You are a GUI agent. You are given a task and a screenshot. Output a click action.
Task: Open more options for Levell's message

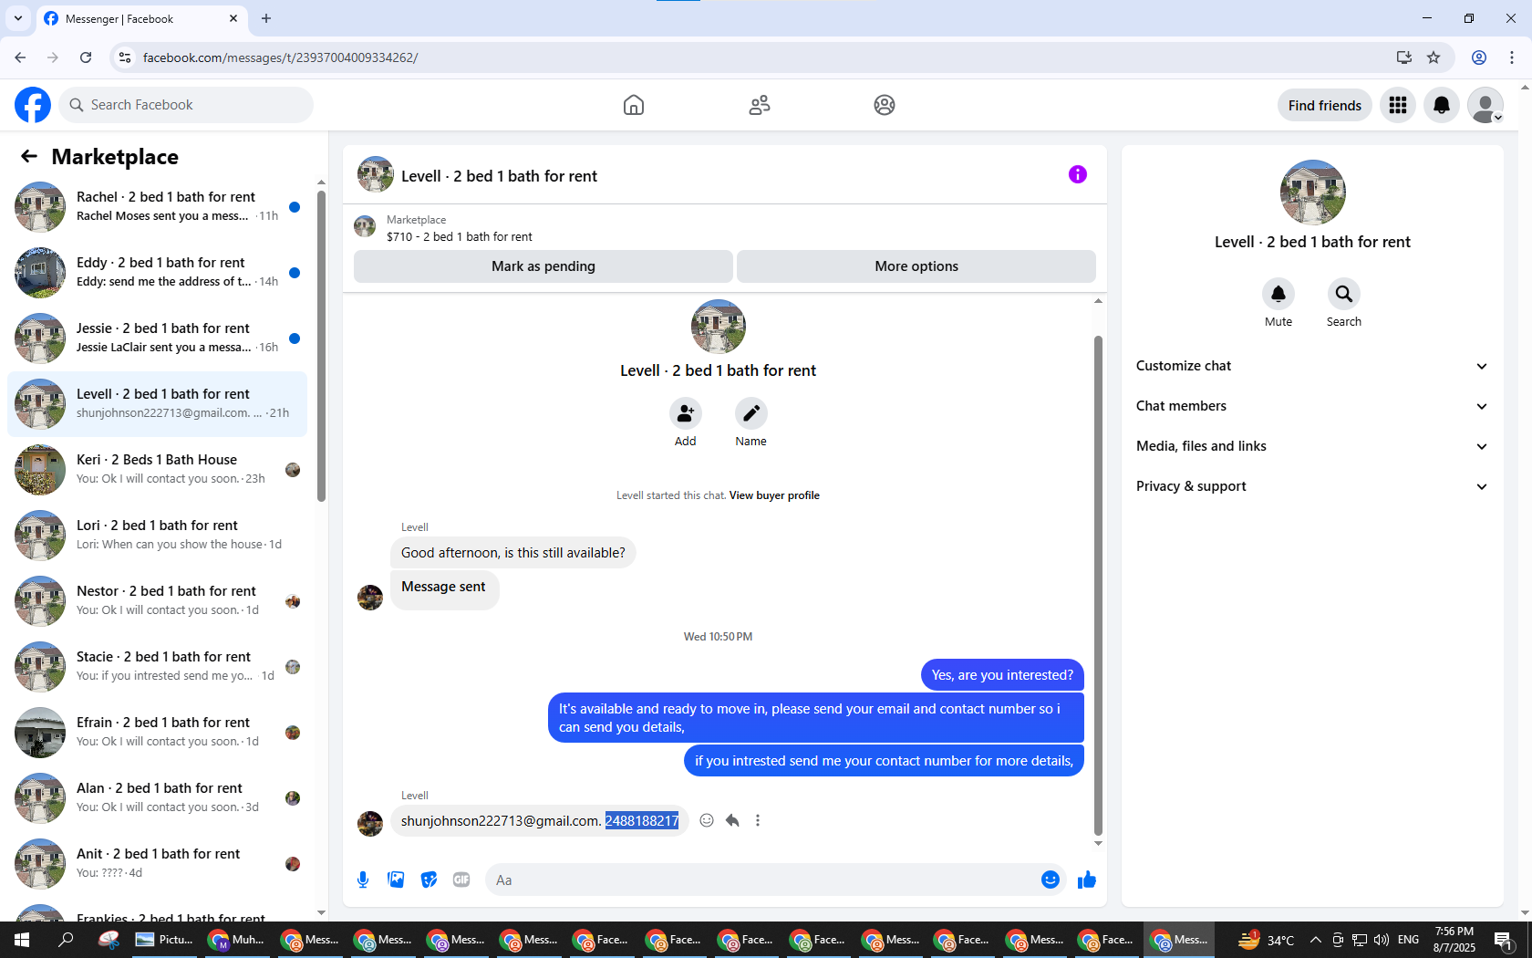(x=758, y=820)
